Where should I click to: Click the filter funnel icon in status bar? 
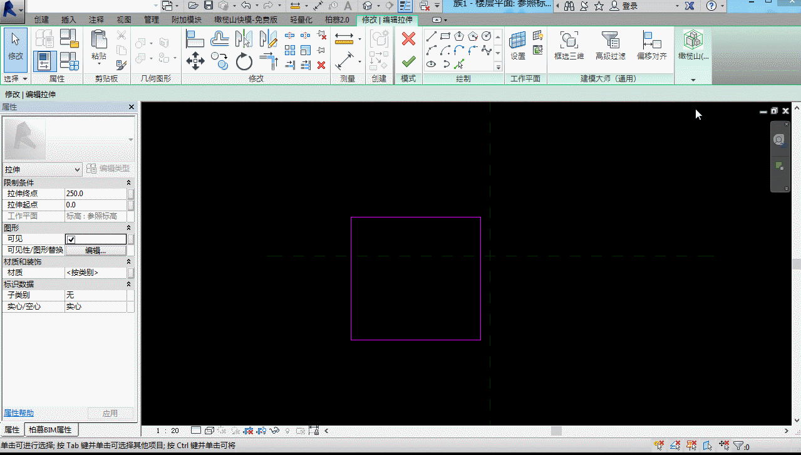click(x=738, y=446)
